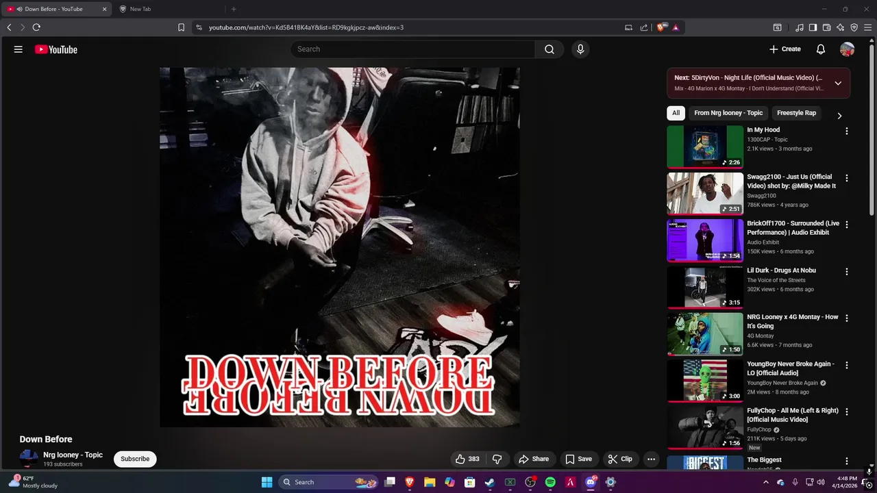The image size is (877, 493).
Task: Focus the YouTube search field
Action: [413, 49]
